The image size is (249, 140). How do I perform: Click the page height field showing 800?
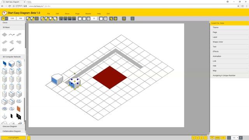[x=21, y=19]
